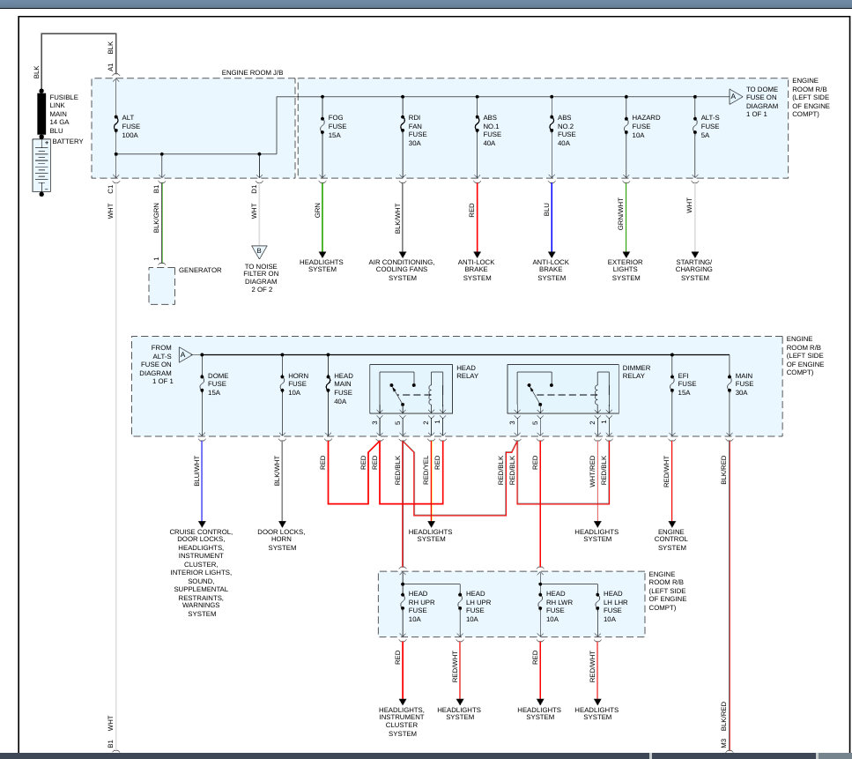Click the ENGINE CONTROL SYSTEM label
Image resolution: width=852 pixels, height=759 pixels.
coord(671,539)
